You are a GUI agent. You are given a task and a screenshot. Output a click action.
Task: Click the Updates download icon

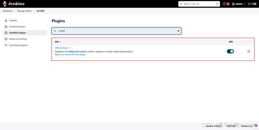coord(6,20)
